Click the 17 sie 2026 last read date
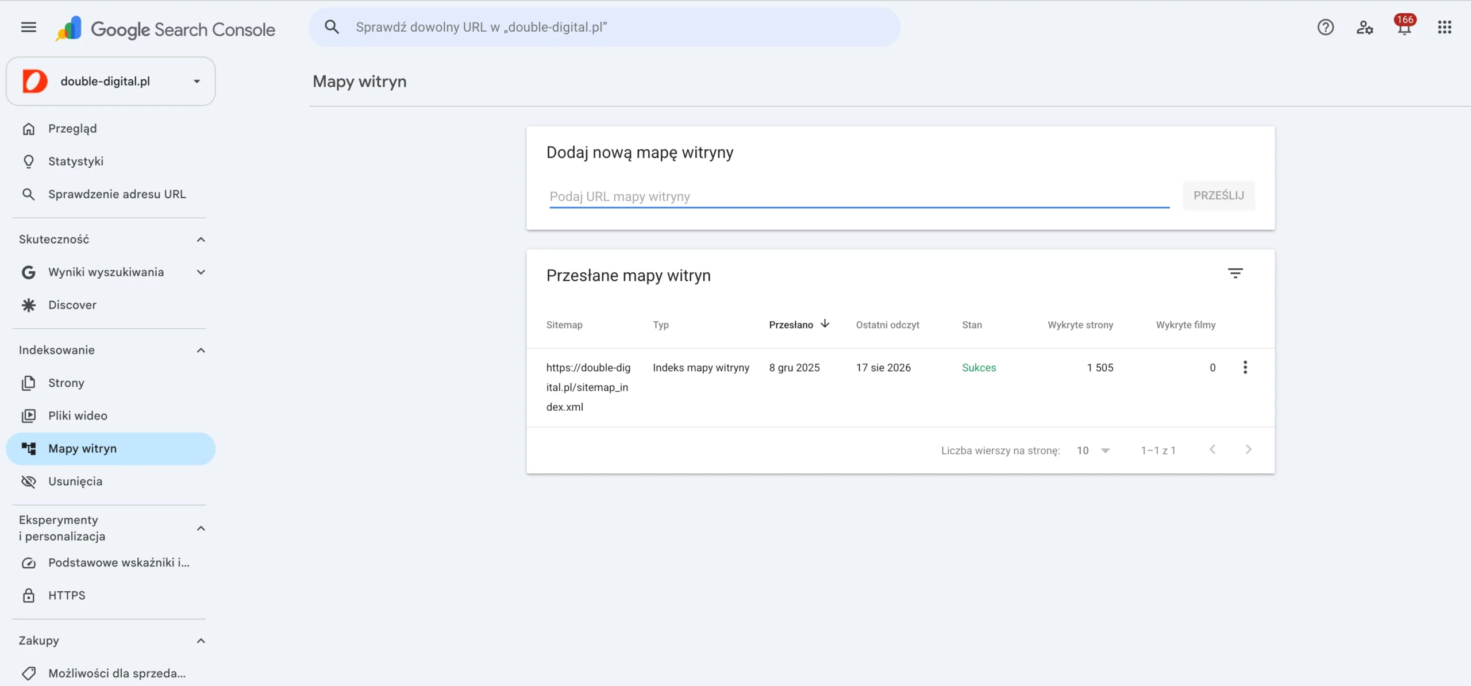Viewport: 1471px width, 686px height. click(883, 368)
